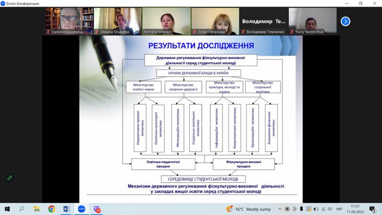382x215 pixels.
Task: Click Міністерство соціальної політики box
Action: click(263, 87)
